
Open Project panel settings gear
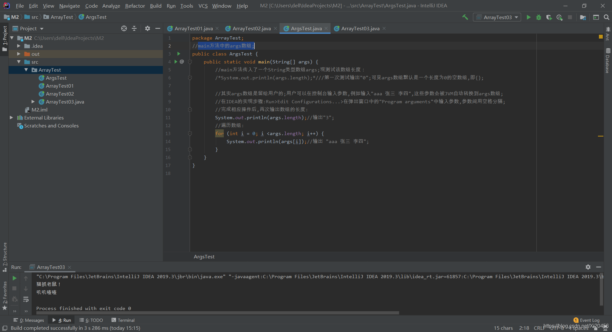(x=147, y=28)
